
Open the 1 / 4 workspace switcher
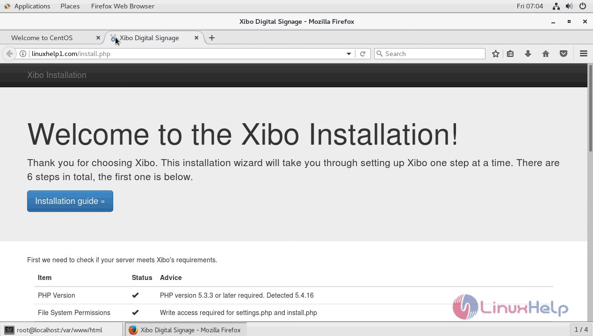581,330
